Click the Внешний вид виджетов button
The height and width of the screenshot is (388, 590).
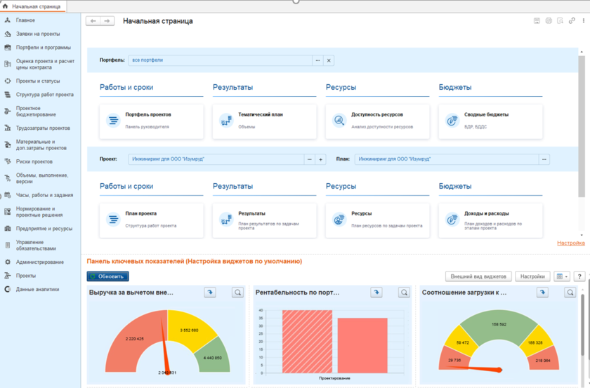[478, 276]
